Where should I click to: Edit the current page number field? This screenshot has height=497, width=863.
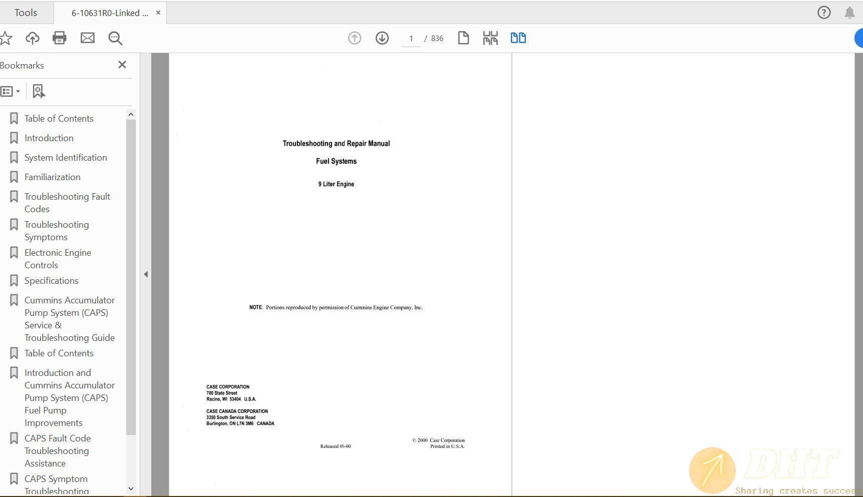411,39
